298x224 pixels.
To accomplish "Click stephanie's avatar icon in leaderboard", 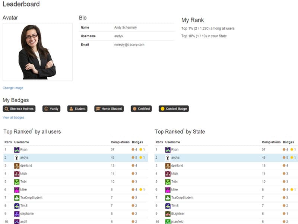I will (x=17, y=214).
